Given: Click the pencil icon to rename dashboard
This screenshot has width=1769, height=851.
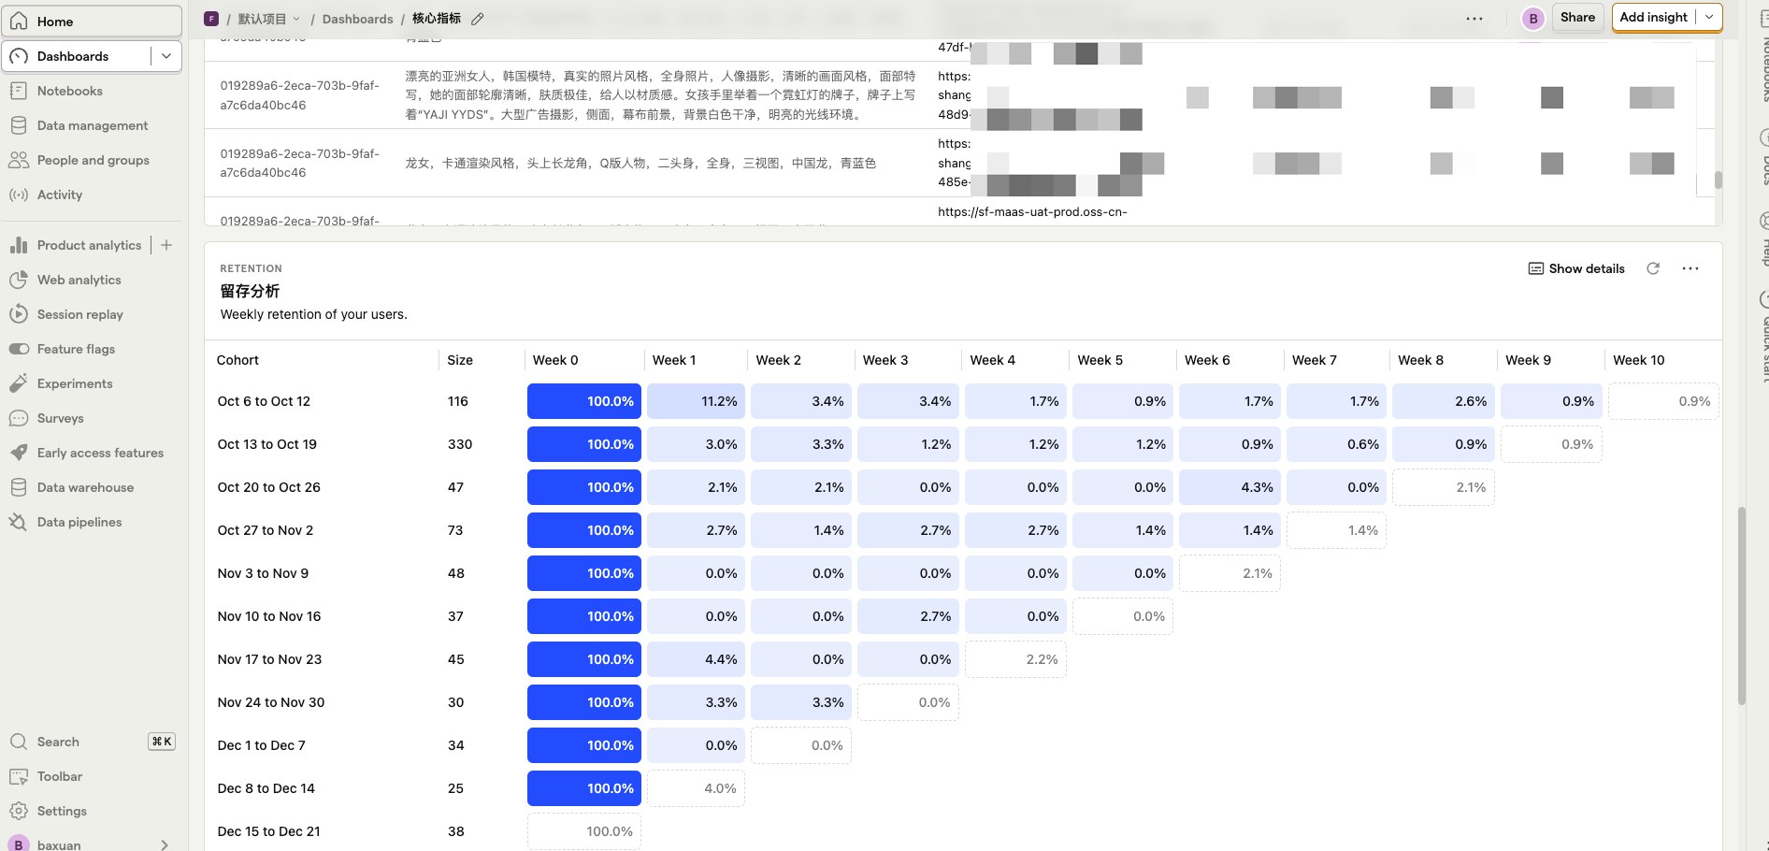Looking at the screenshot, I should (478, 19).
